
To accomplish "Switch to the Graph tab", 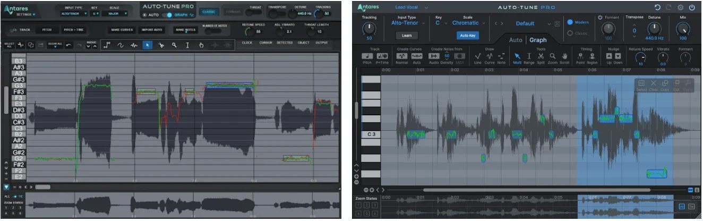I will 537,40.
